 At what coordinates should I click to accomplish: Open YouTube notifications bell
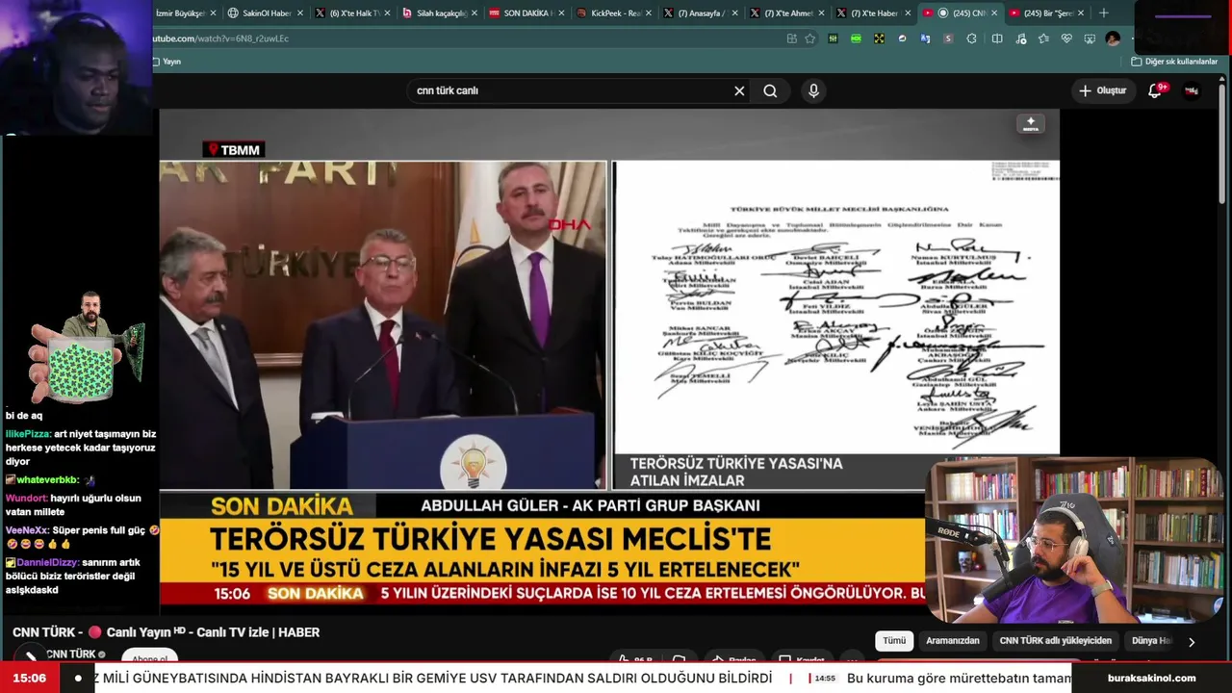pyautogui.click(x=1155, y=90)
